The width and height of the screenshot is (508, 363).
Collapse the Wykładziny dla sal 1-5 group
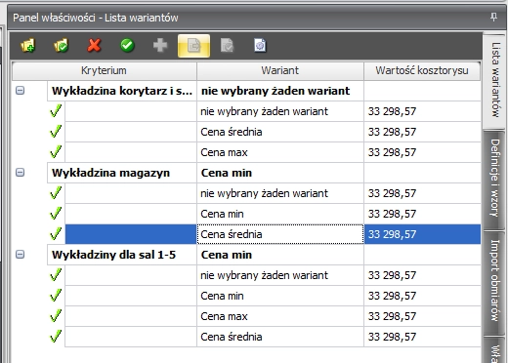click(21, 255)
